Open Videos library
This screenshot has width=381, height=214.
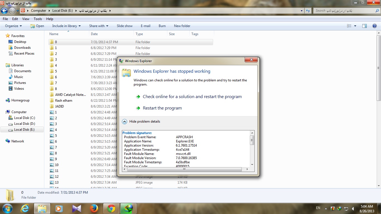click(19, 89)
